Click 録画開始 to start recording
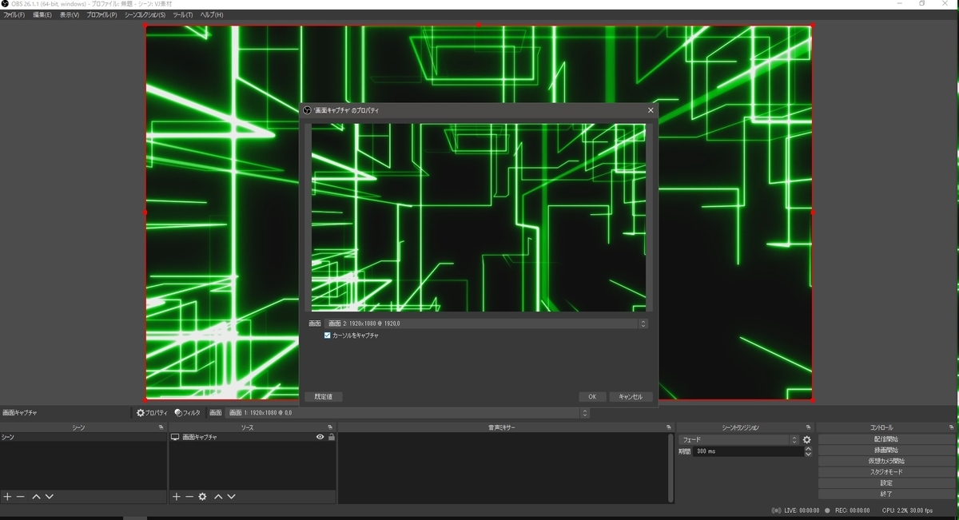 tap(886, 451)
